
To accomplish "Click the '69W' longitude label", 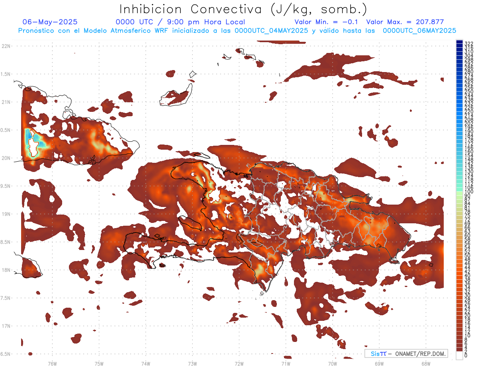I will tap(379, 363).
